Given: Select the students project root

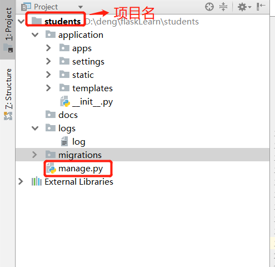Looking at the screenshot, I should 63,22.
